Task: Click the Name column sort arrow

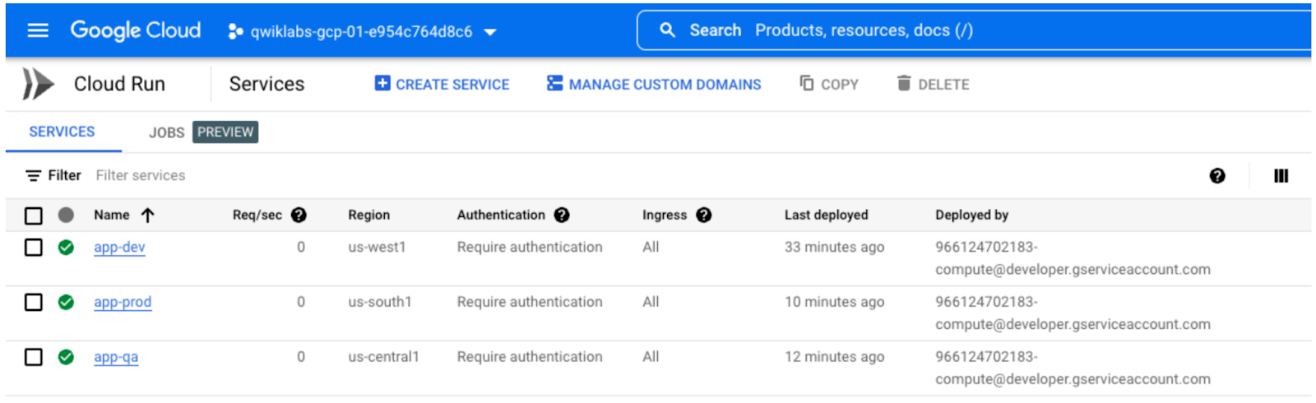Action: pos(148,215)
